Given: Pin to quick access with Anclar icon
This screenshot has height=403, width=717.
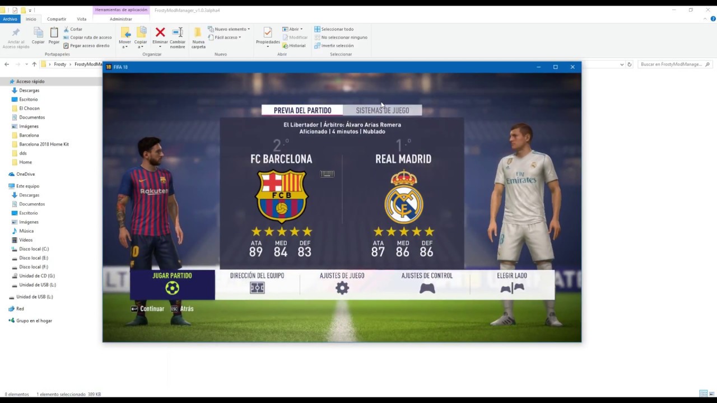Looking at the screenshot, I should click(16, 38).
